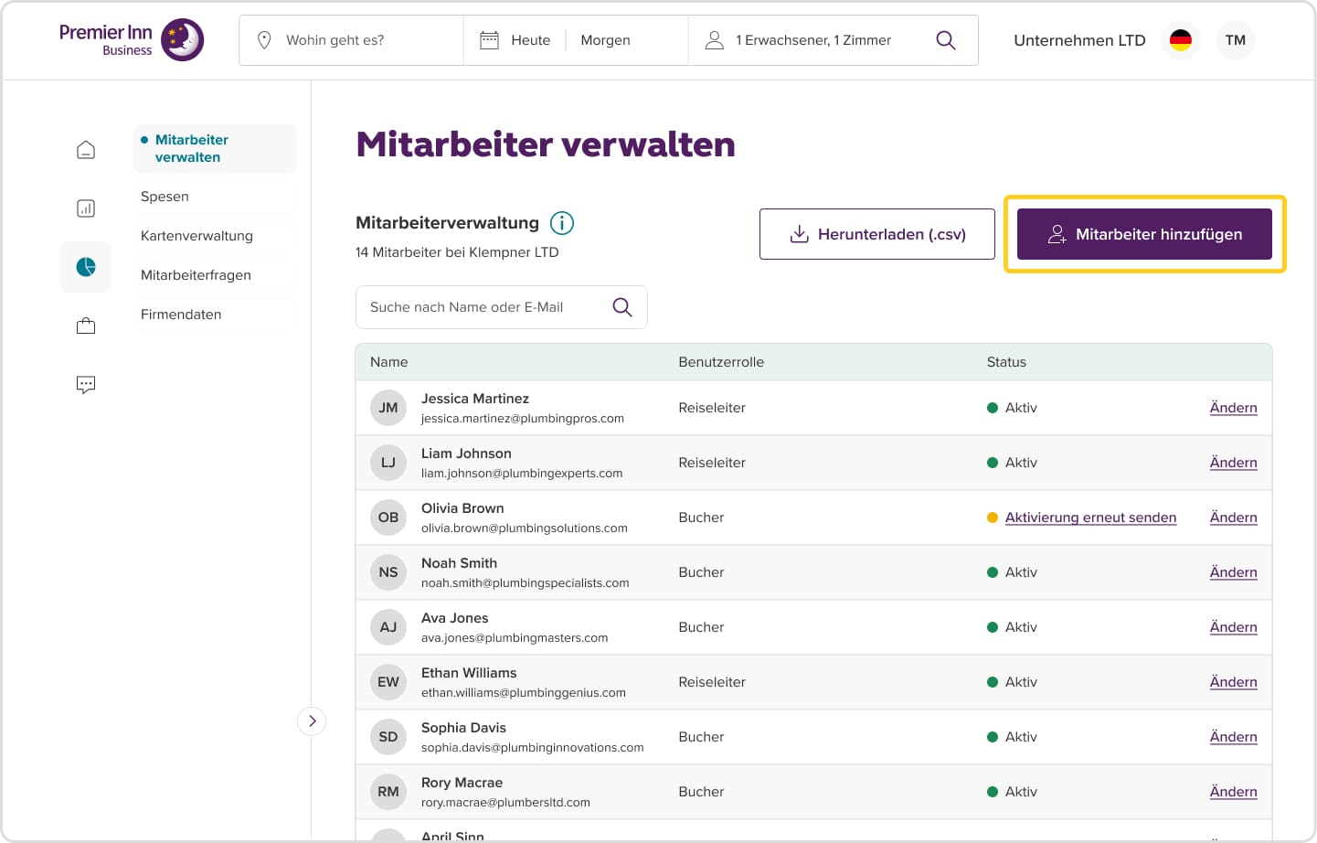Open the briefcase bookings icon
This screenshot has width=1317, height=843.
pyautogui.click(x=85, y=325)
